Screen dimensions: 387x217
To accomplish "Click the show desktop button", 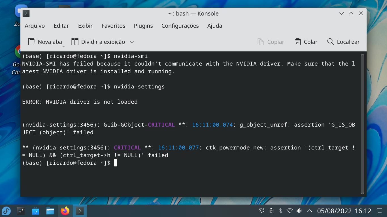I will 380,211.
